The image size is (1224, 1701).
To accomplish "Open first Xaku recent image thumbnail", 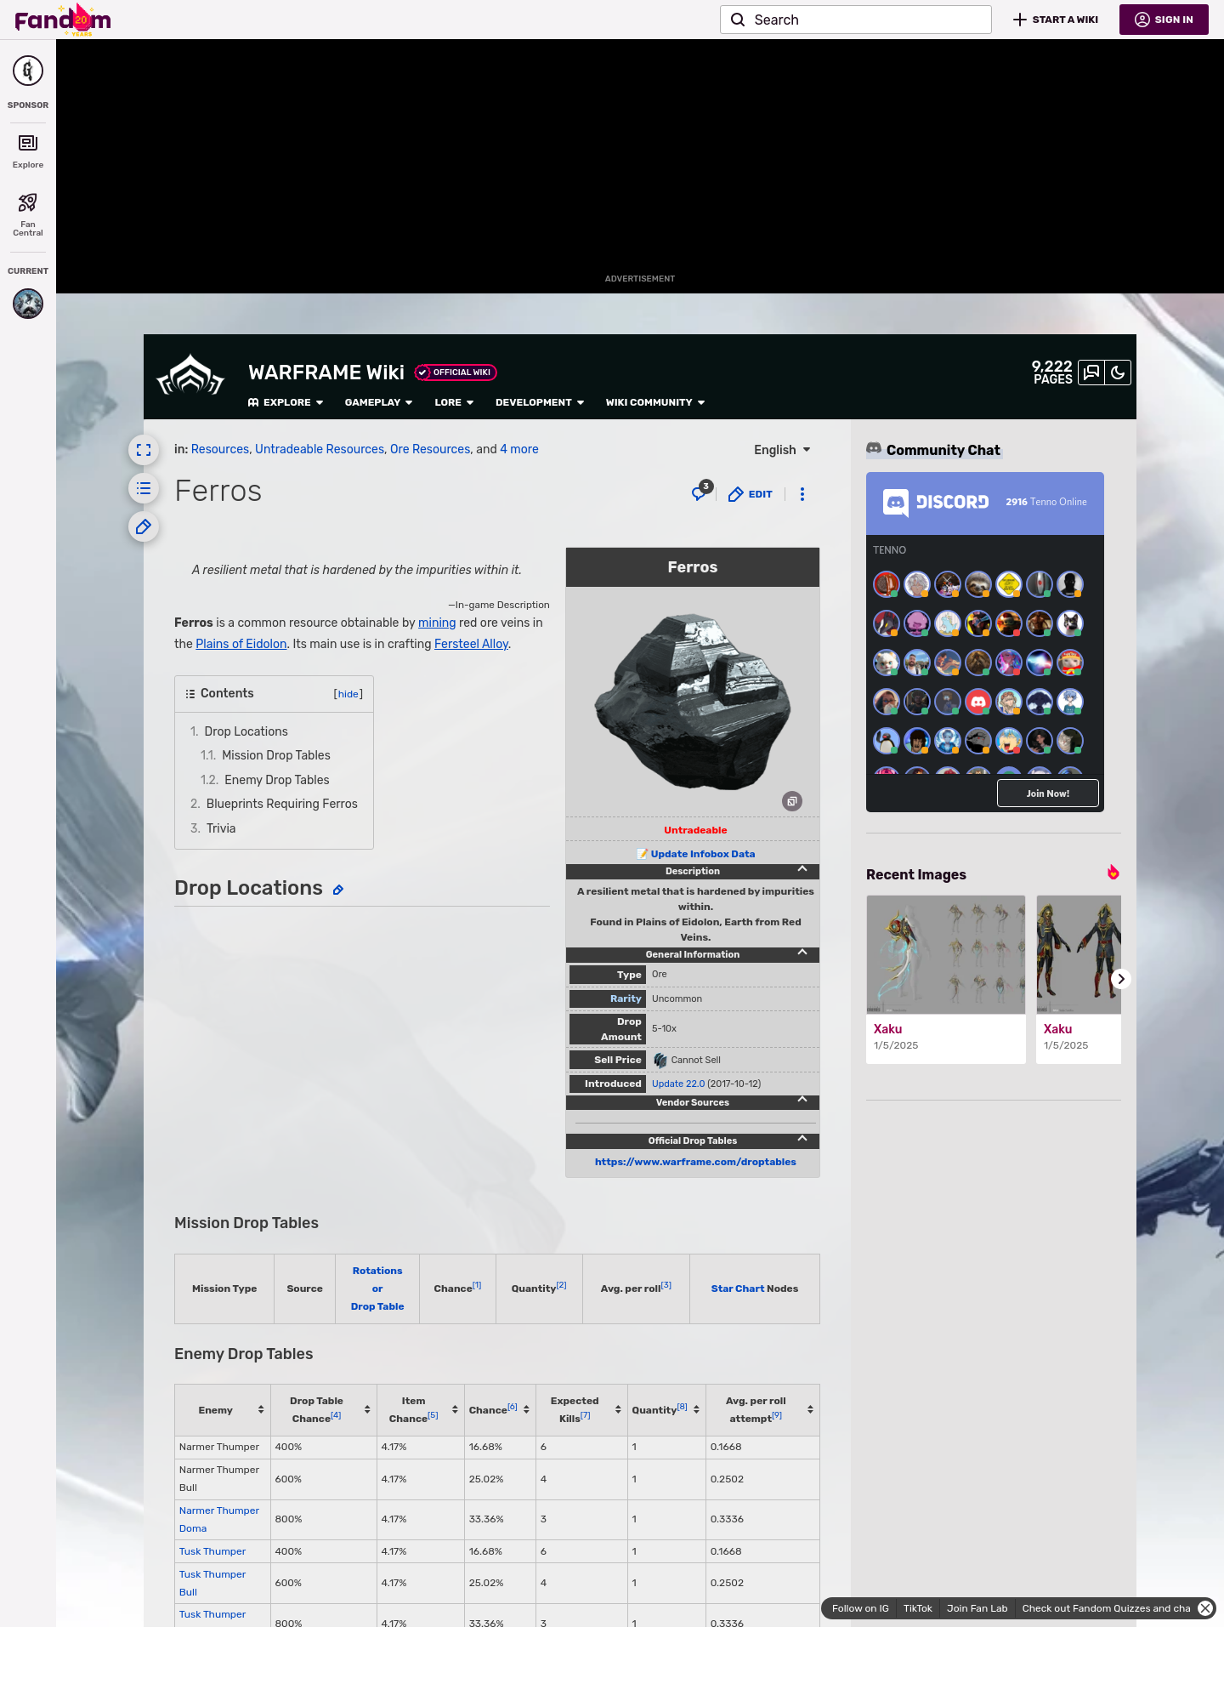I will click(x=946, y=954).
